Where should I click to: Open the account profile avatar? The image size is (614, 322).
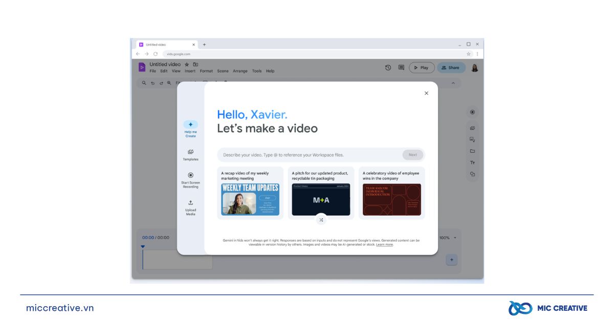click(x=475, y=67)
